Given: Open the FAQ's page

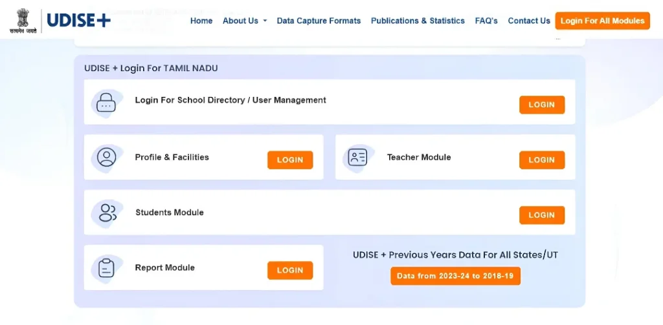Looking at the screenshot, I should click(486, 21).
